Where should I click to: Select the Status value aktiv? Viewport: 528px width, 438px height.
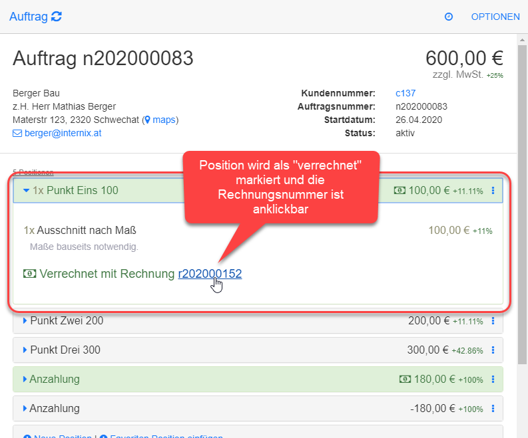(405, 133)
